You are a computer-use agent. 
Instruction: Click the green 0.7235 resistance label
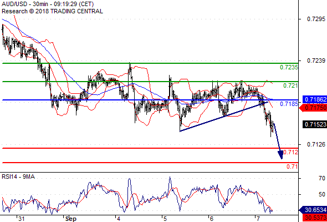289,67
